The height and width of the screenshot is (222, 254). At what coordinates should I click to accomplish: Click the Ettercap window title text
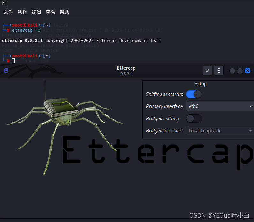[126, 68]
